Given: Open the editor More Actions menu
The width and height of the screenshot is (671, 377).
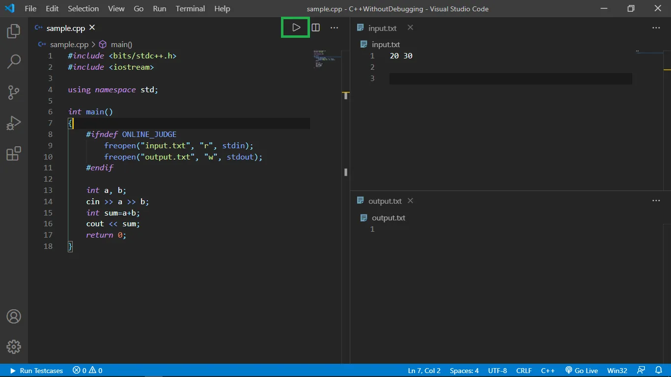Looking at the screenshot, I should [334, 27].
